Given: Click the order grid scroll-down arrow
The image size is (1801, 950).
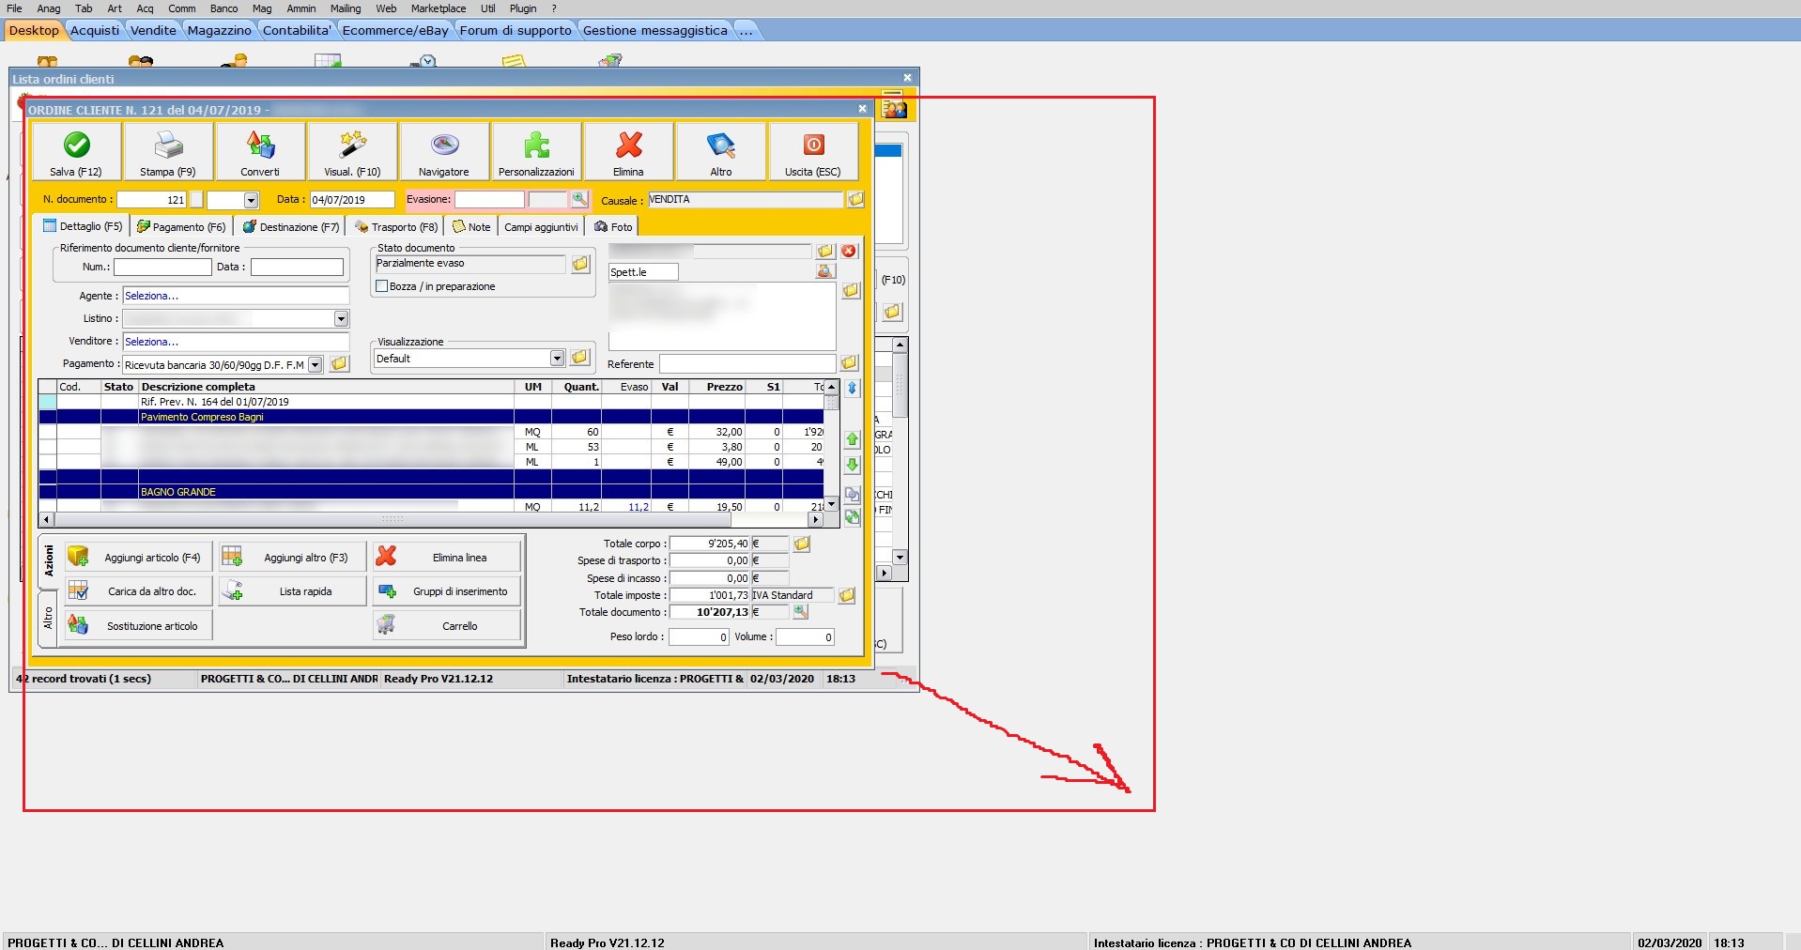Looking at the screenshot, I should (831, 505).
